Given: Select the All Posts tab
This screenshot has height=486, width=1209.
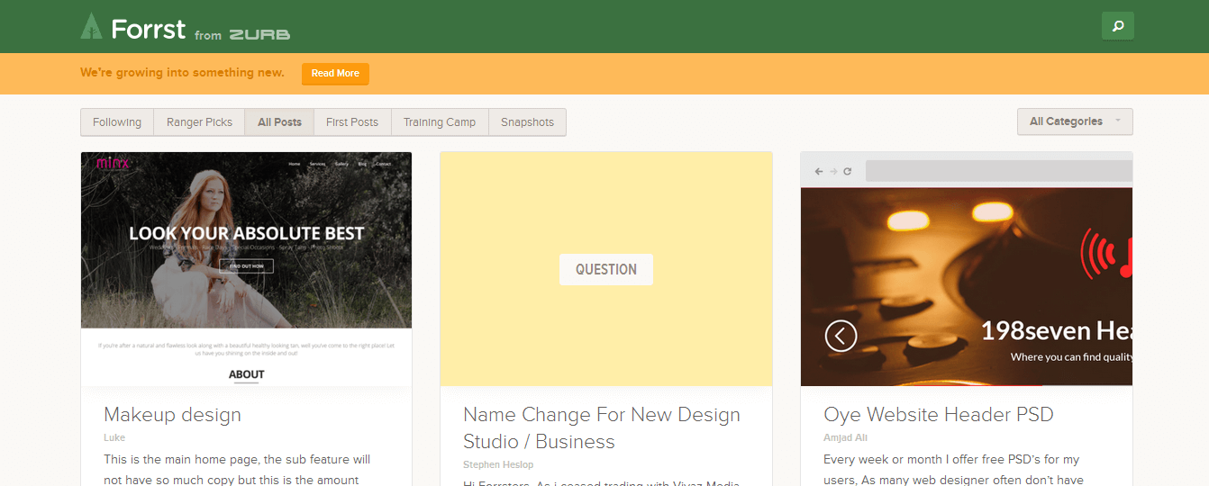Looking at the screenshot, I should pos(279,122).
